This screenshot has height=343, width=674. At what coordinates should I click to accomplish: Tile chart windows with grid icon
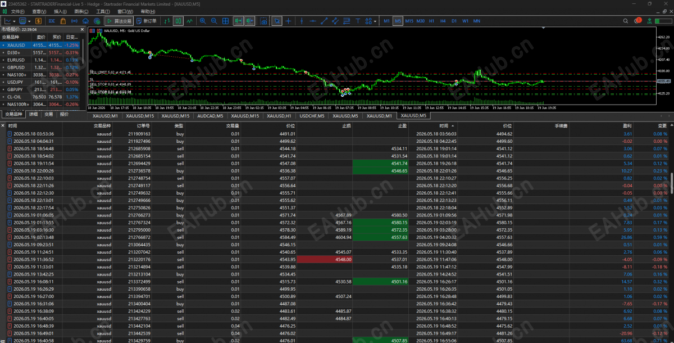pyautogui.click(x=225, y=21)
